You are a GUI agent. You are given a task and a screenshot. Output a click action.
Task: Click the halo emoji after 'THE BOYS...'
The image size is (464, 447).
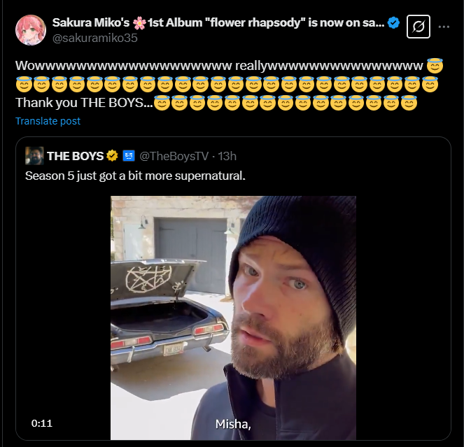[162, 104]
